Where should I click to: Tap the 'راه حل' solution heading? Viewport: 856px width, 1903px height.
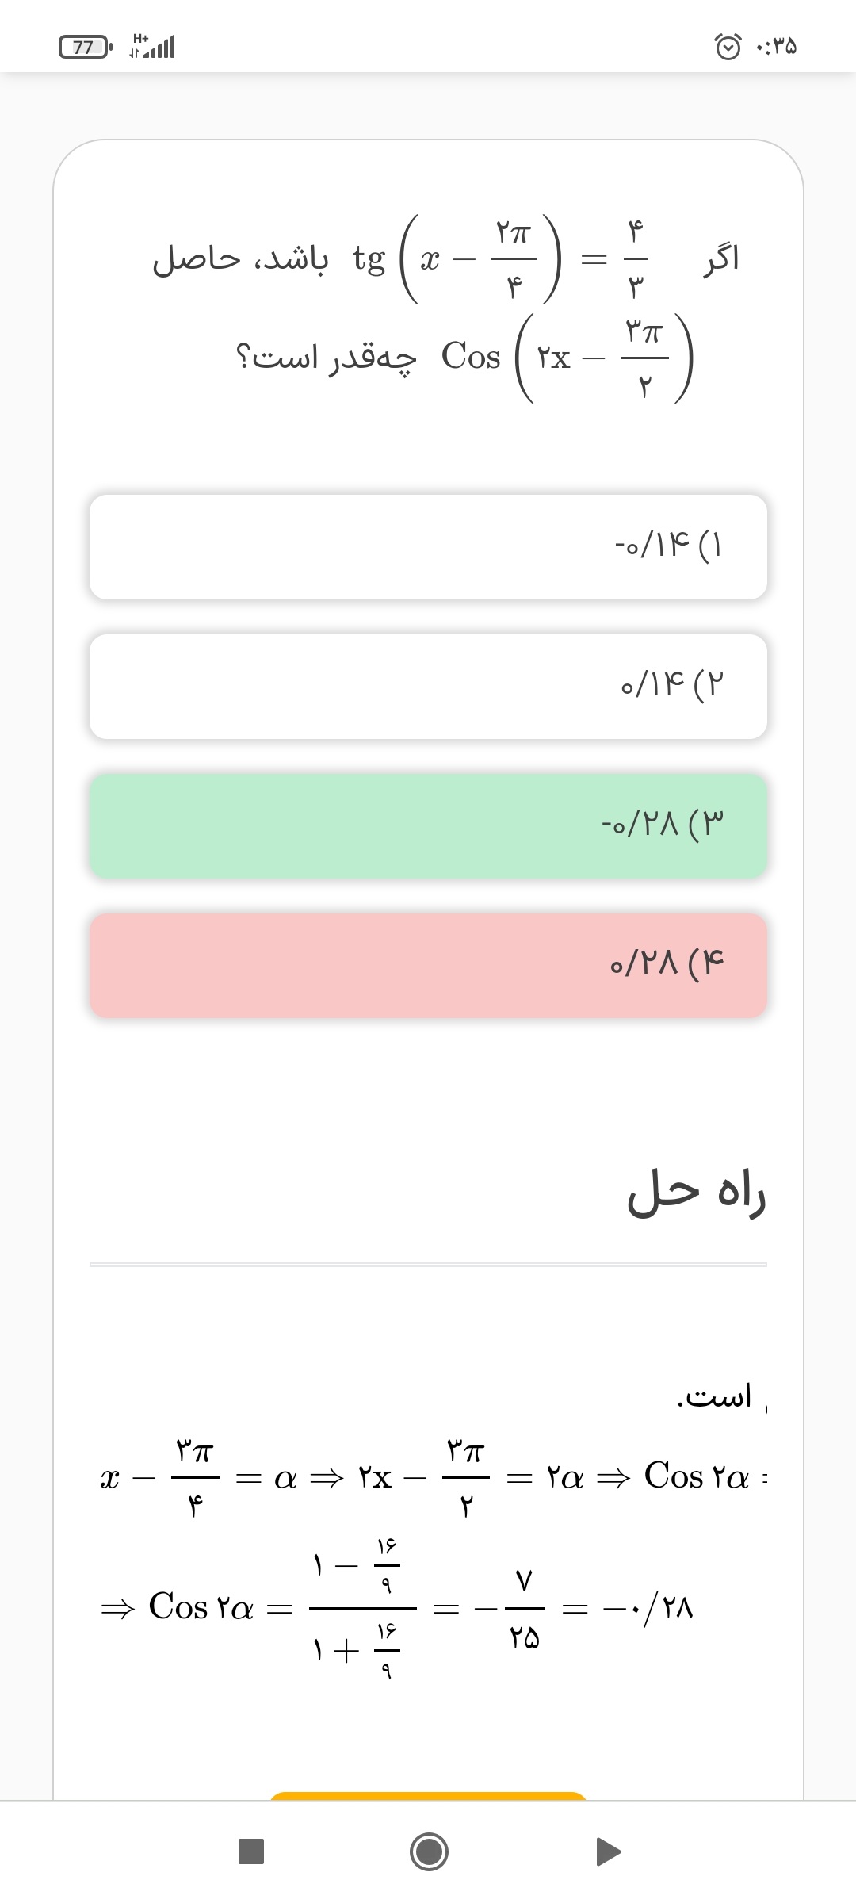696,1193
